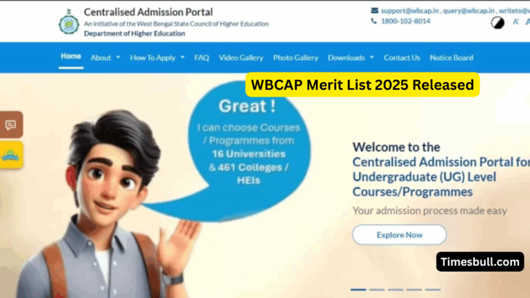Expand the How To Apply dropdown
The height and width of the screenshot is (298, 530).
tap(157, 58)
